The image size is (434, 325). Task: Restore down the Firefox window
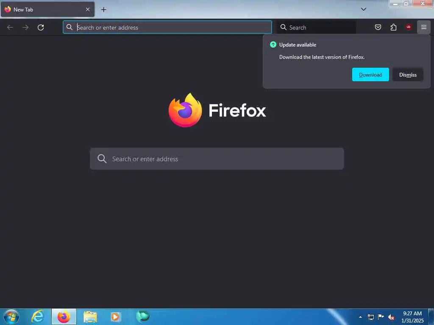tap(406, 3)
